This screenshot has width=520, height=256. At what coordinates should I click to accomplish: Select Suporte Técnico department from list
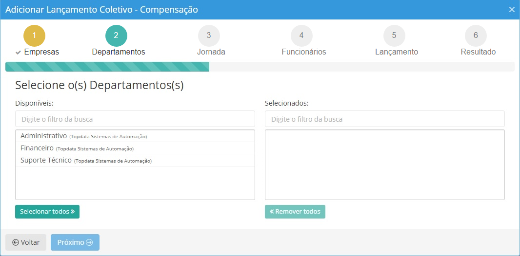[46, 160]
